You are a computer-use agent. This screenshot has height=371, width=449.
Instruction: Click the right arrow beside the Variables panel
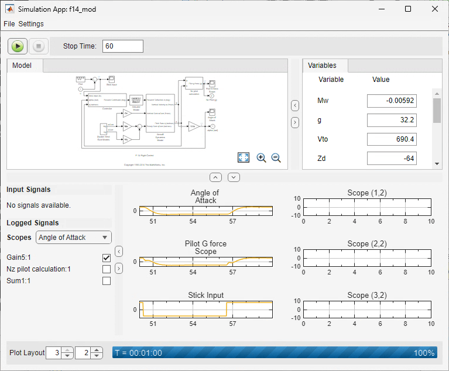coord(295,122)
